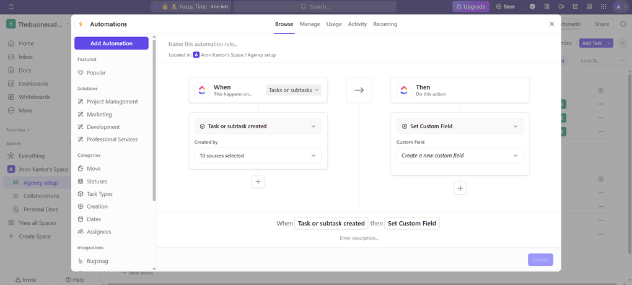Open the notepad icon in top bar
The width and height of the screenshot is (632, 285).
pyautogui.click(x=547, y=6)
